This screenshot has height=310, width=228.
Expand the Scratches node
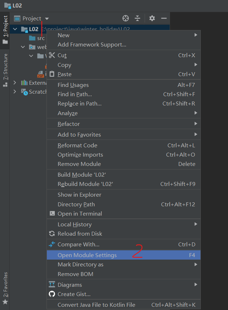(x=15, y=92)
